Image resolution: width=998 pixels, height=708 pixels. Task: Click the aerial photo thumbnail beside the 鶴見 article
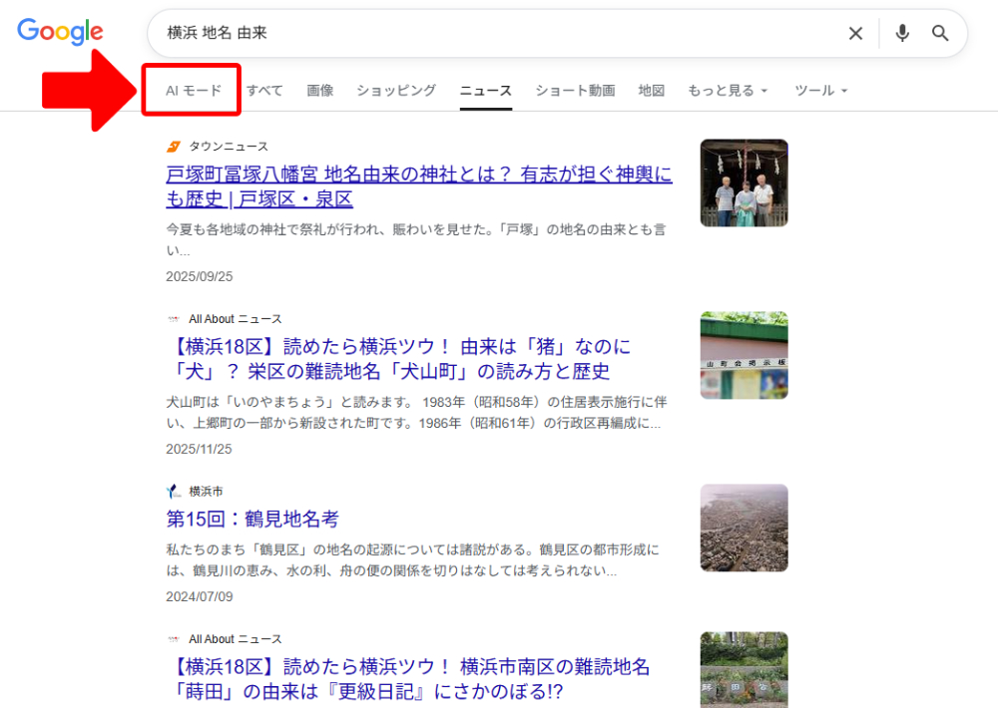tap(744, 528)
